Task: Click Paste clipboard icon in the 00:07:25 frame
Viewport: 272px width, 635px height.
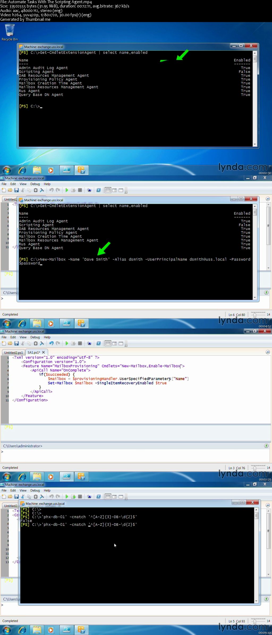Action: [36, 343]
